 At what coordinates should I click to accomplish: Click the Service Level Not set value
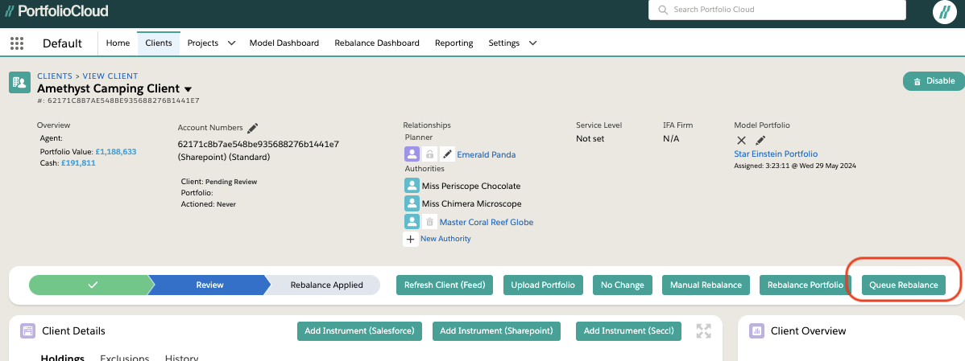[x=590, y=139]
